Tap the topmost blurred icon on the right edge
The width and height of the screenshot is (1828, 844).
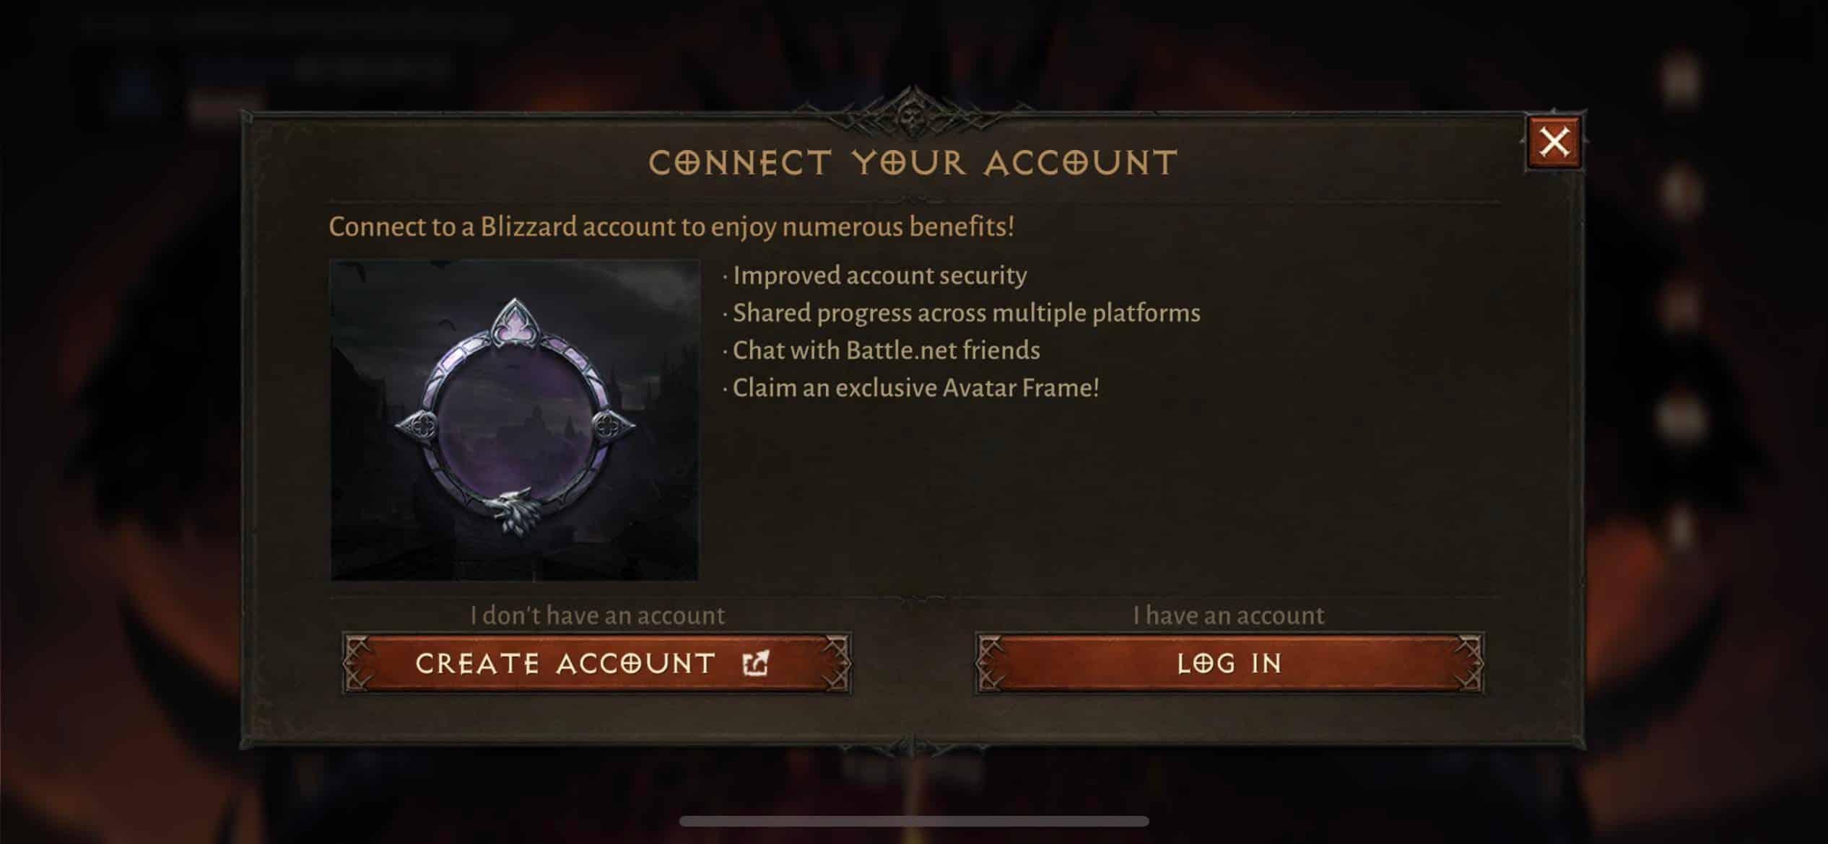[1681, 80]
